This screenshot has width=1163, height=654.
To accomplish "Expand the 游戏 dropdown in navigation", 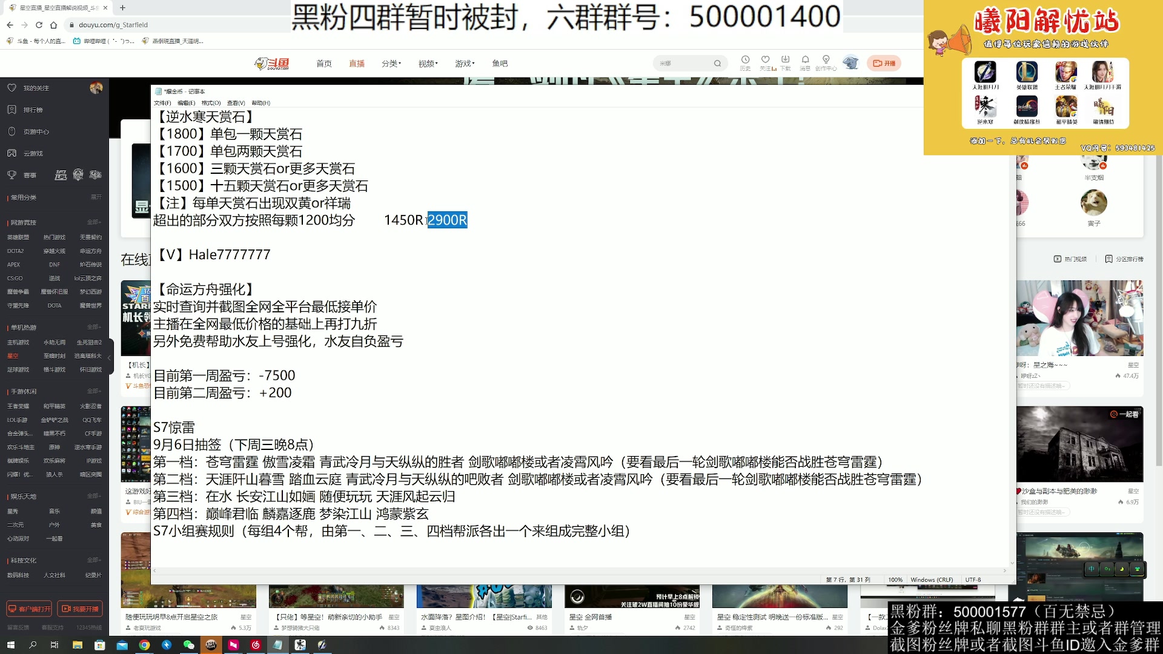I will pos(464,63).
